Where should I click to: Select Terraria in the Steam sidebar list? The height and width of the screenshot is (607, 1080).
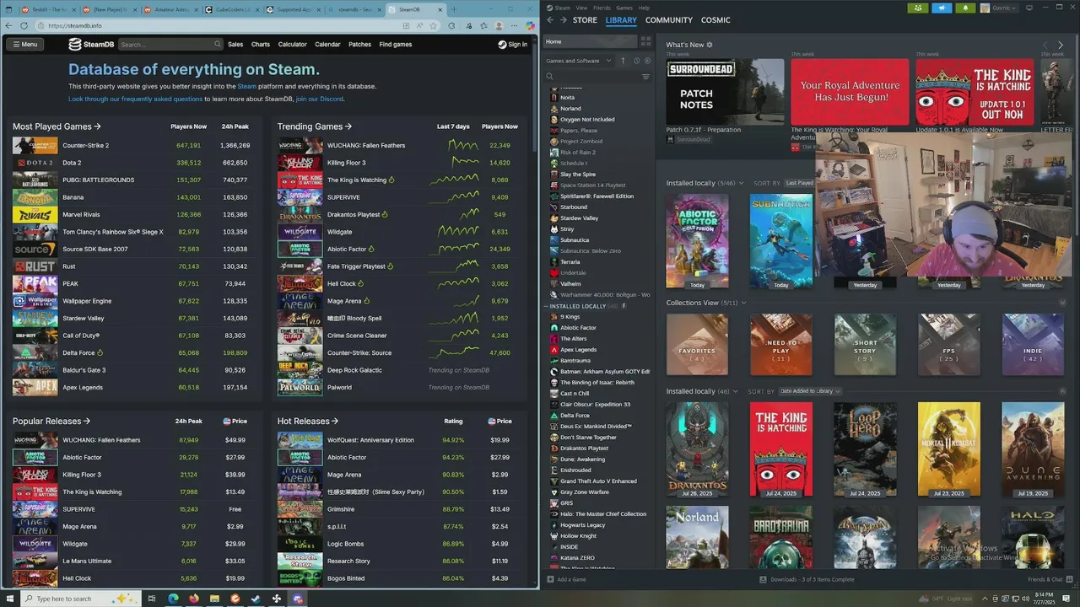pyautogui.click(x=570, y=261)
